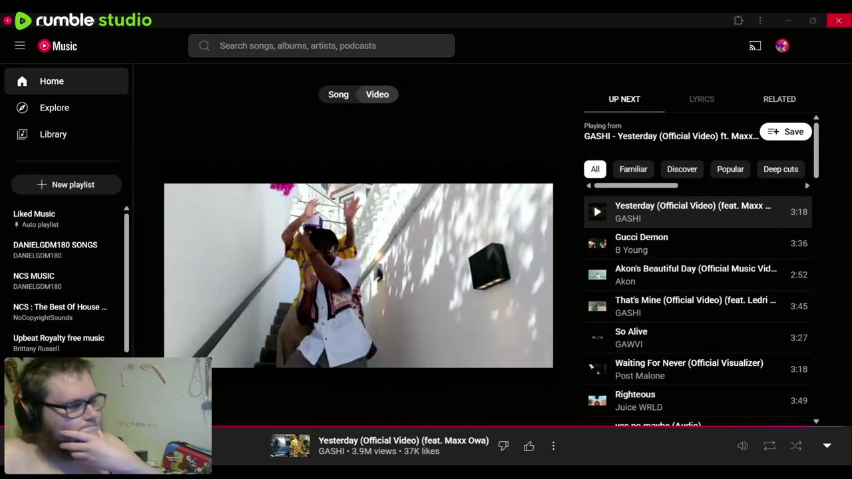Image resolution: width=852 pixels, height=479 pixels.
Task: Focus the search songs, albums, artists field
Action: [x=321, y=46]
